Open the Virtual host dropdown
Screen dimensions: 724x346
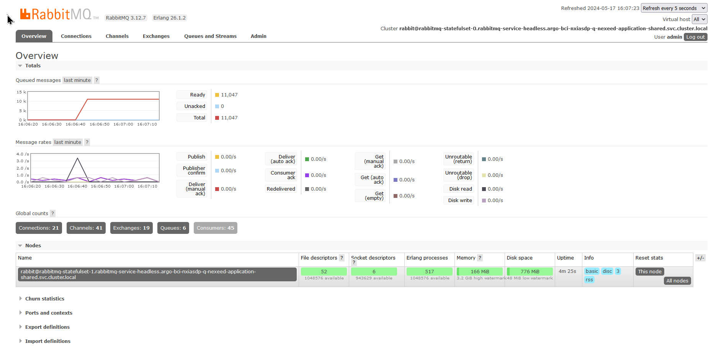[x=699, y=19]
